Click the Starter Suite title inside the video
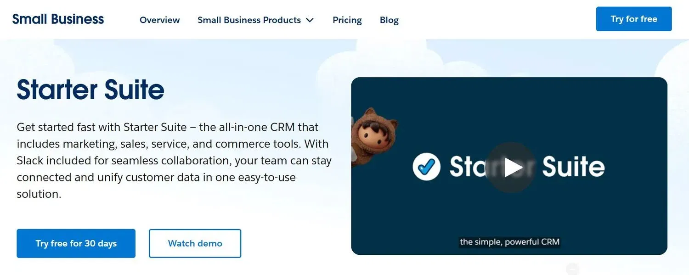Image resolution: width=689 pixels, height=275 pixels. (x=528, y=167)
